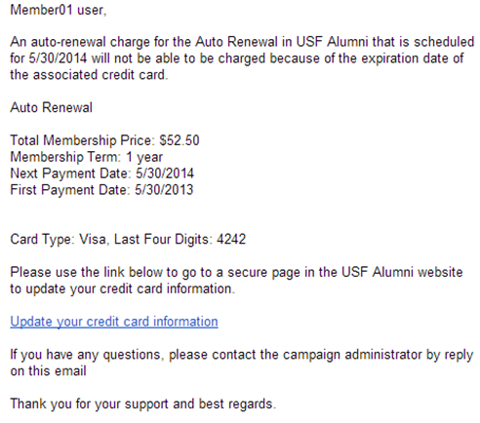Click the First Payment Date 5/30/2013 line
Screen dimensions: 480x423
click(x=101, y=190)
